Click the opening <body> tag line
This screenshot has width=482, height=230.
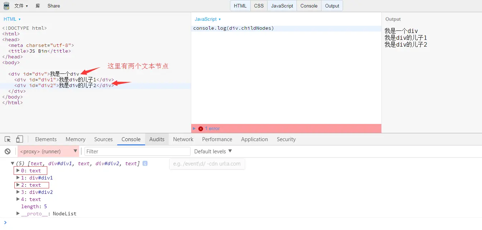pos(11,62)
